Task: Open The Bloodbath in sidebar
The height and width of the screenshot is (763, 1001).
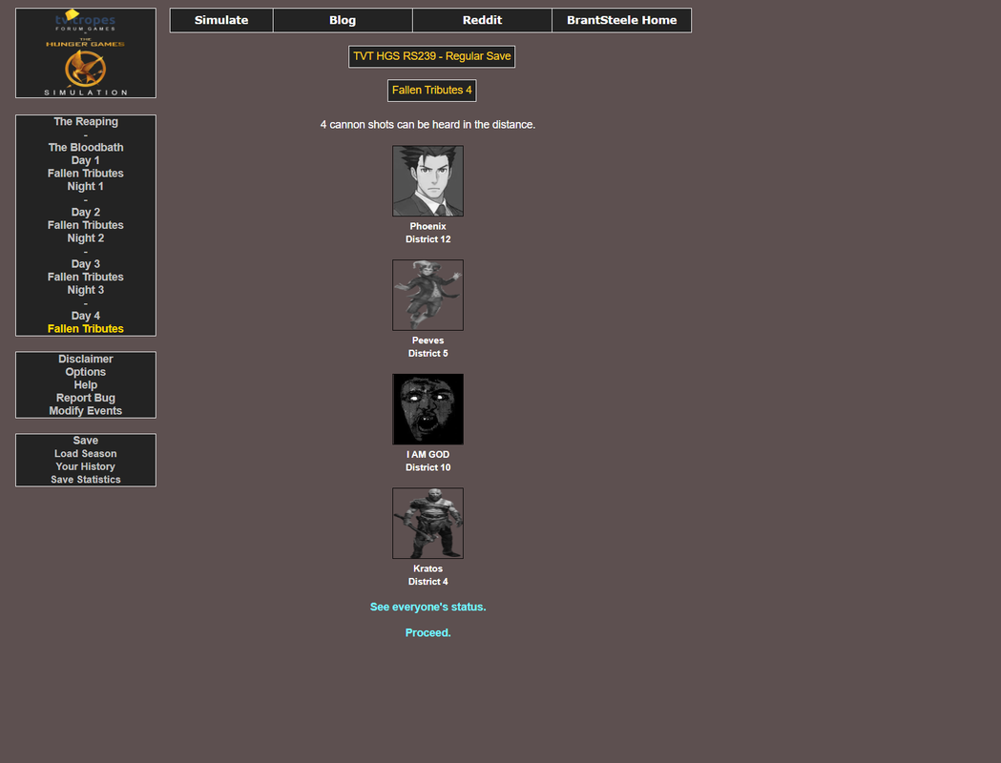Action: pos(86,148)
